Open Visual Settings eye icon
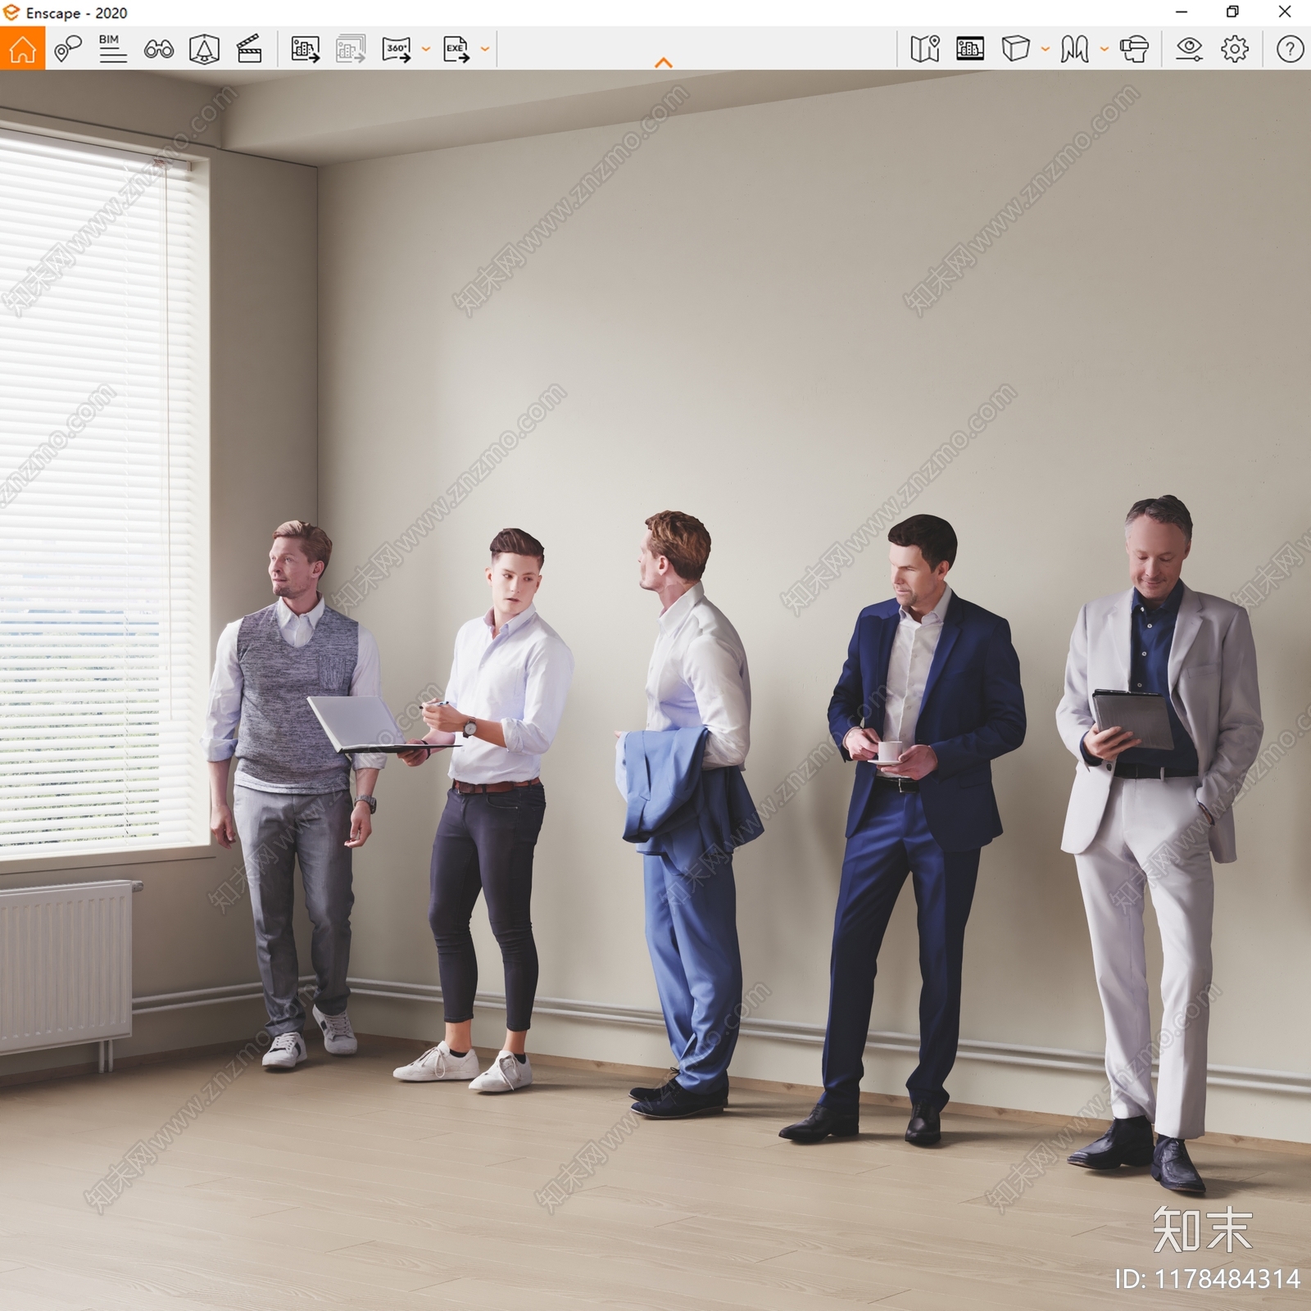 point(1189,49)
